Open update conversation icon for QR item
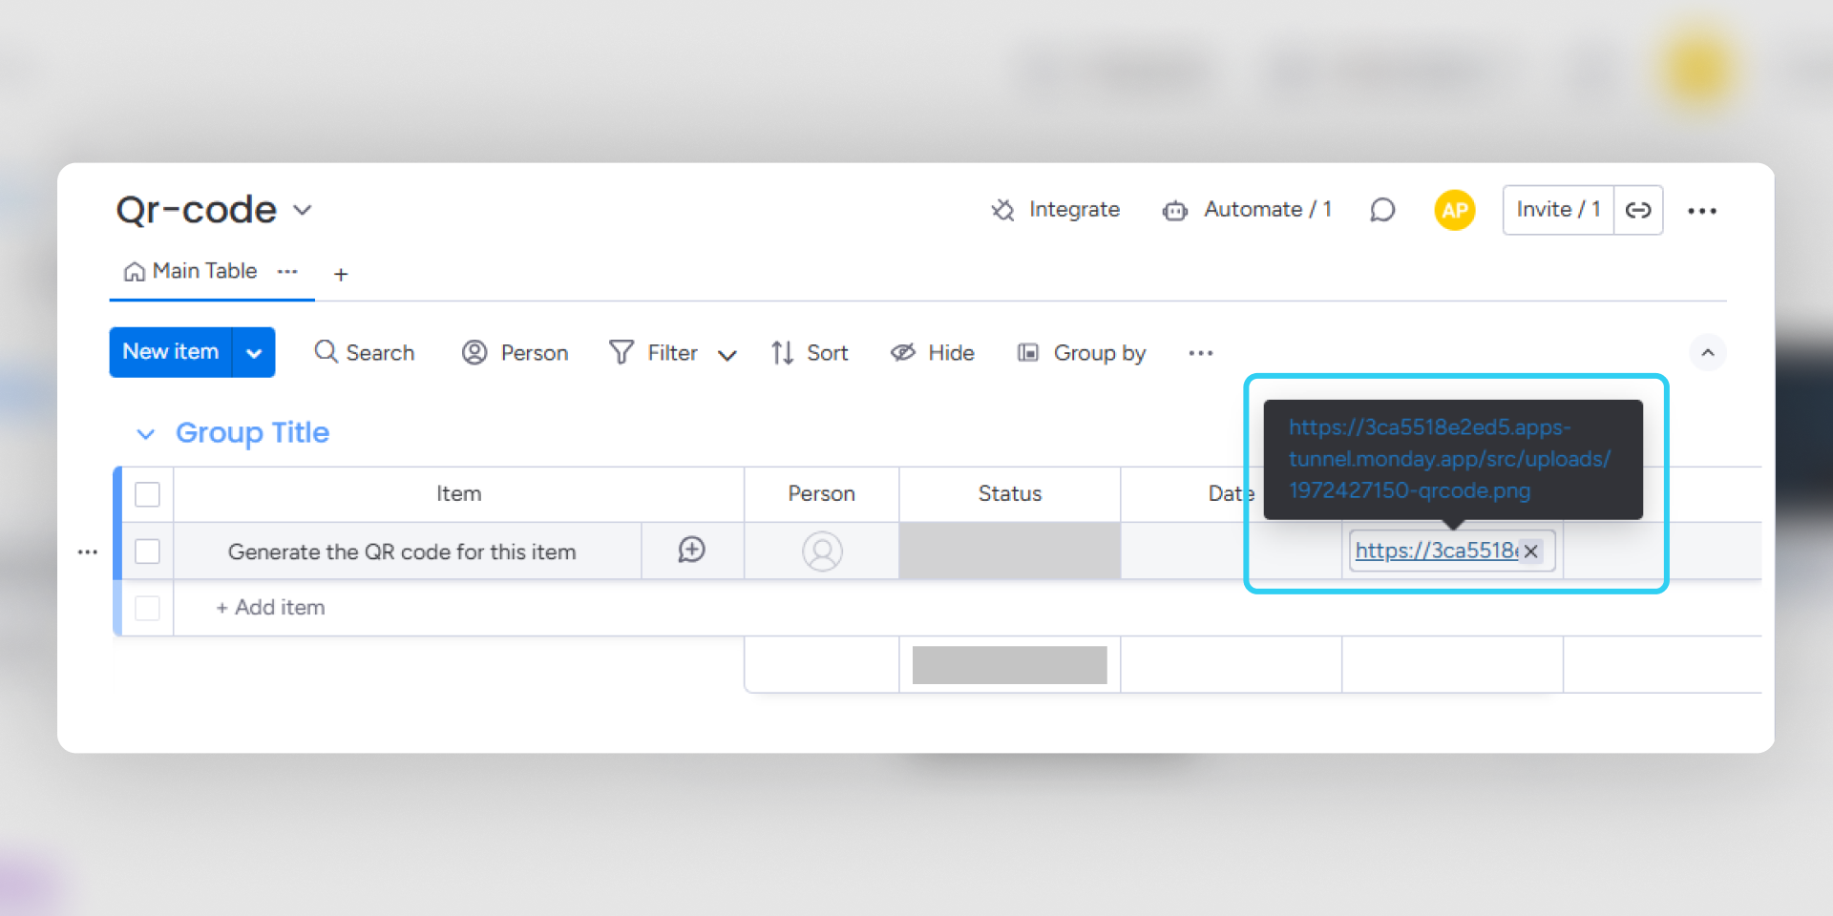This screenshot has height=916, width=1833. pyautogui.click(x=692, y=551)
